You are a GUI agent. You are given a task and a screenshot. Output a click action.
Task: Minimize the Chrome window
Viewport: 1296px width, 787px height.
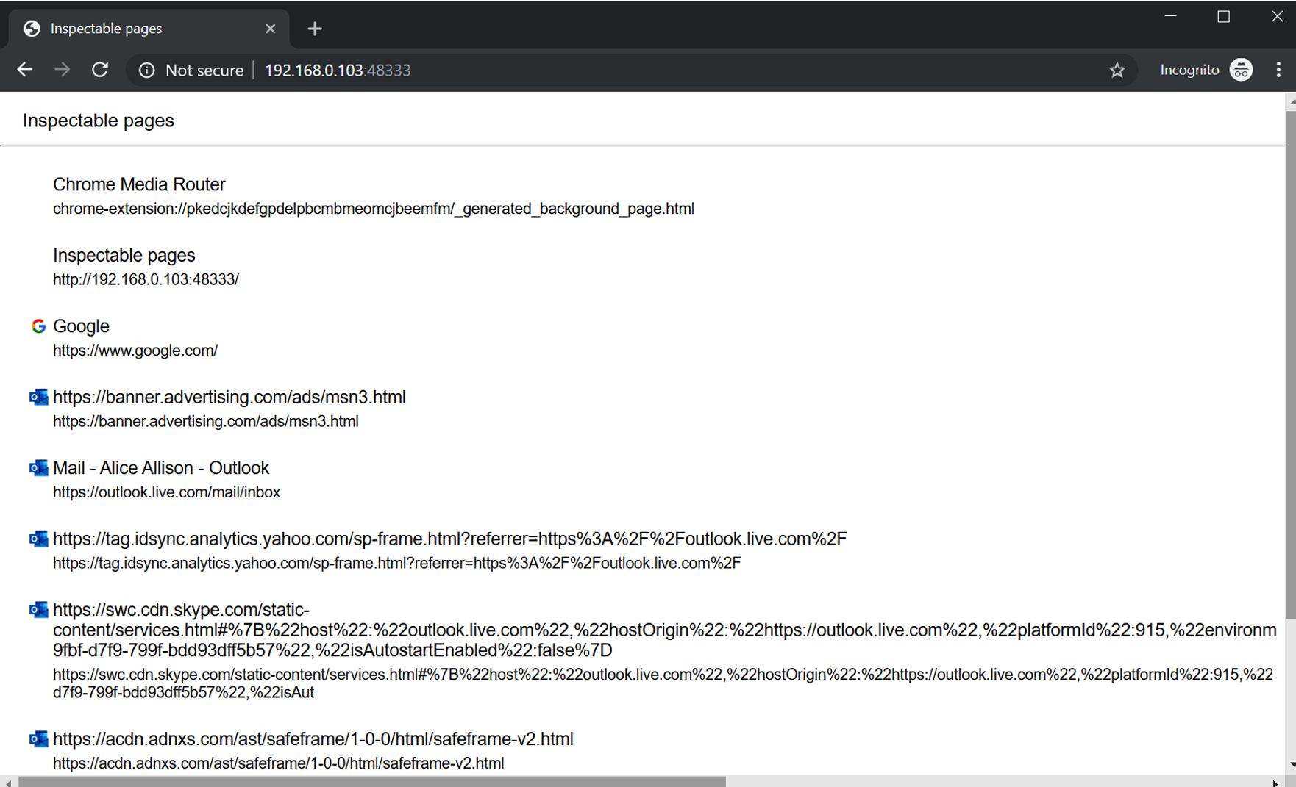pyautogui.click(x=1170, y=16)
